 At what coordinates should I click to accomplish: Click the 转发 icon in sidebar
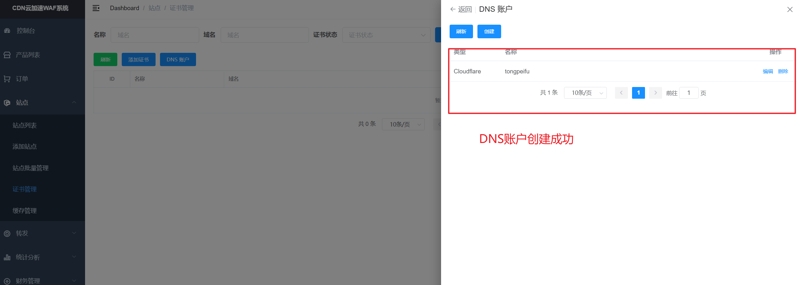click(x=7, y=233)
